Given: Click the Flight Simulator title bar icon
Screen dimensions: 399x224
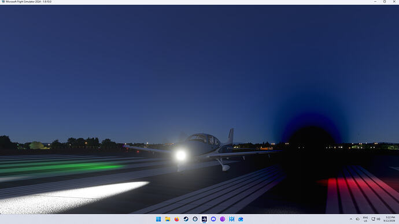Looking at the screenshot, I should coord(3,2).
